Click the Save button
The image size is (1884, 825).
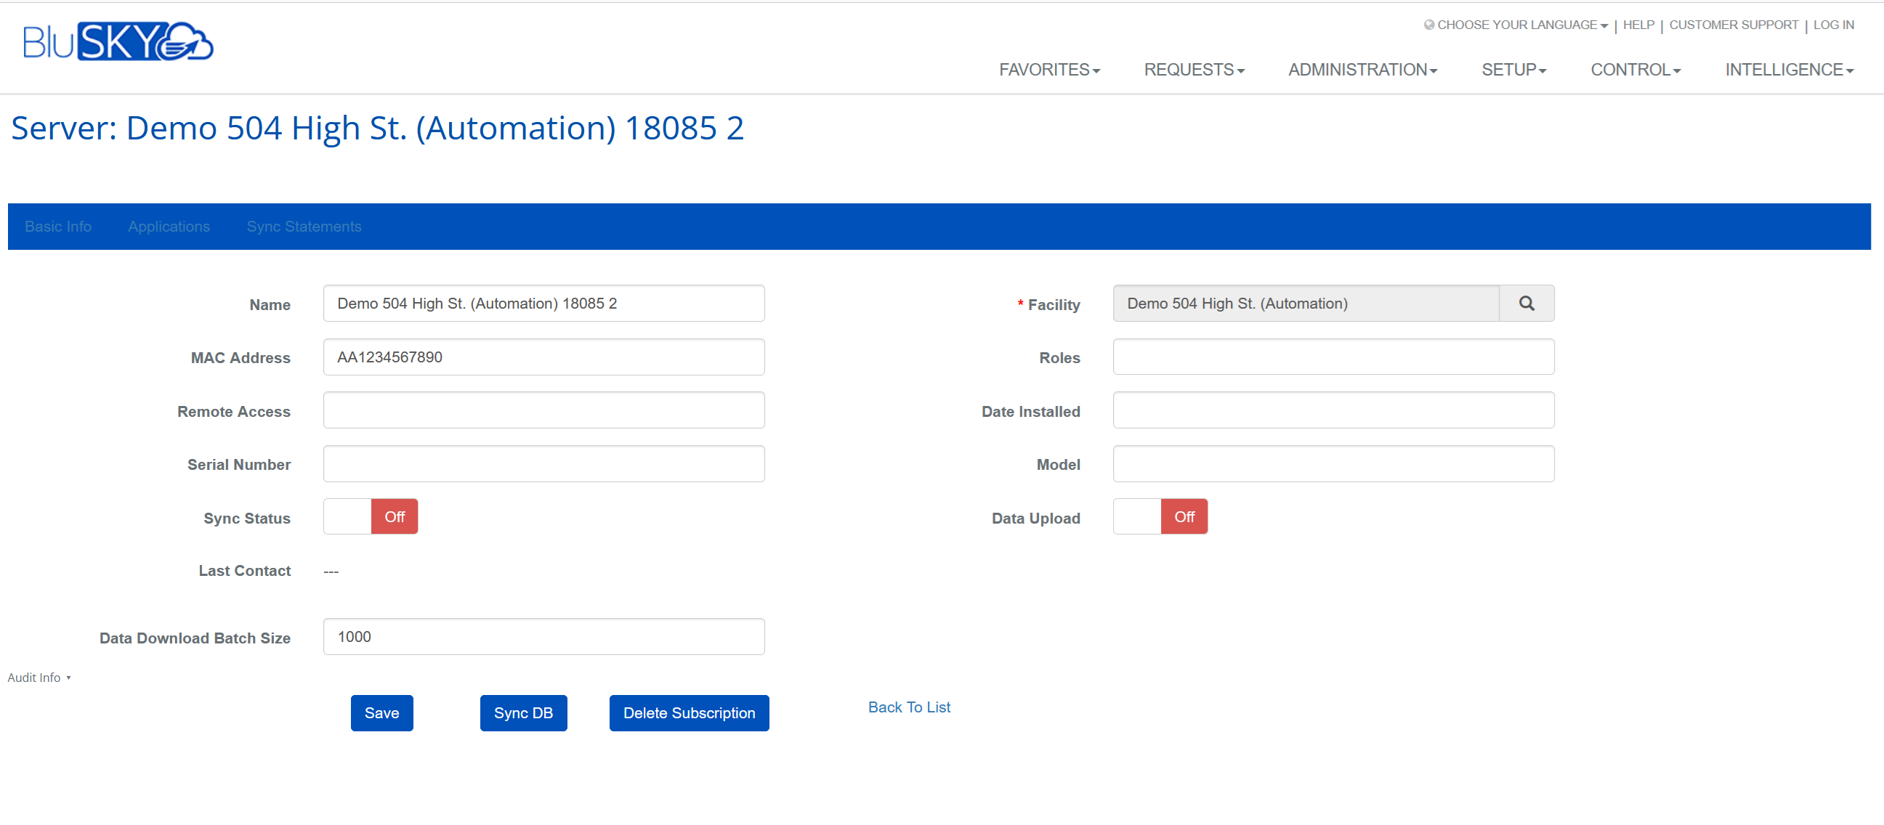381,712
